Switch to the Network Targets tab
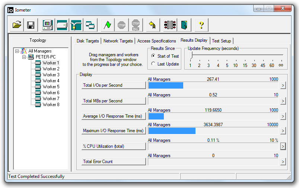 pos(118,41)
